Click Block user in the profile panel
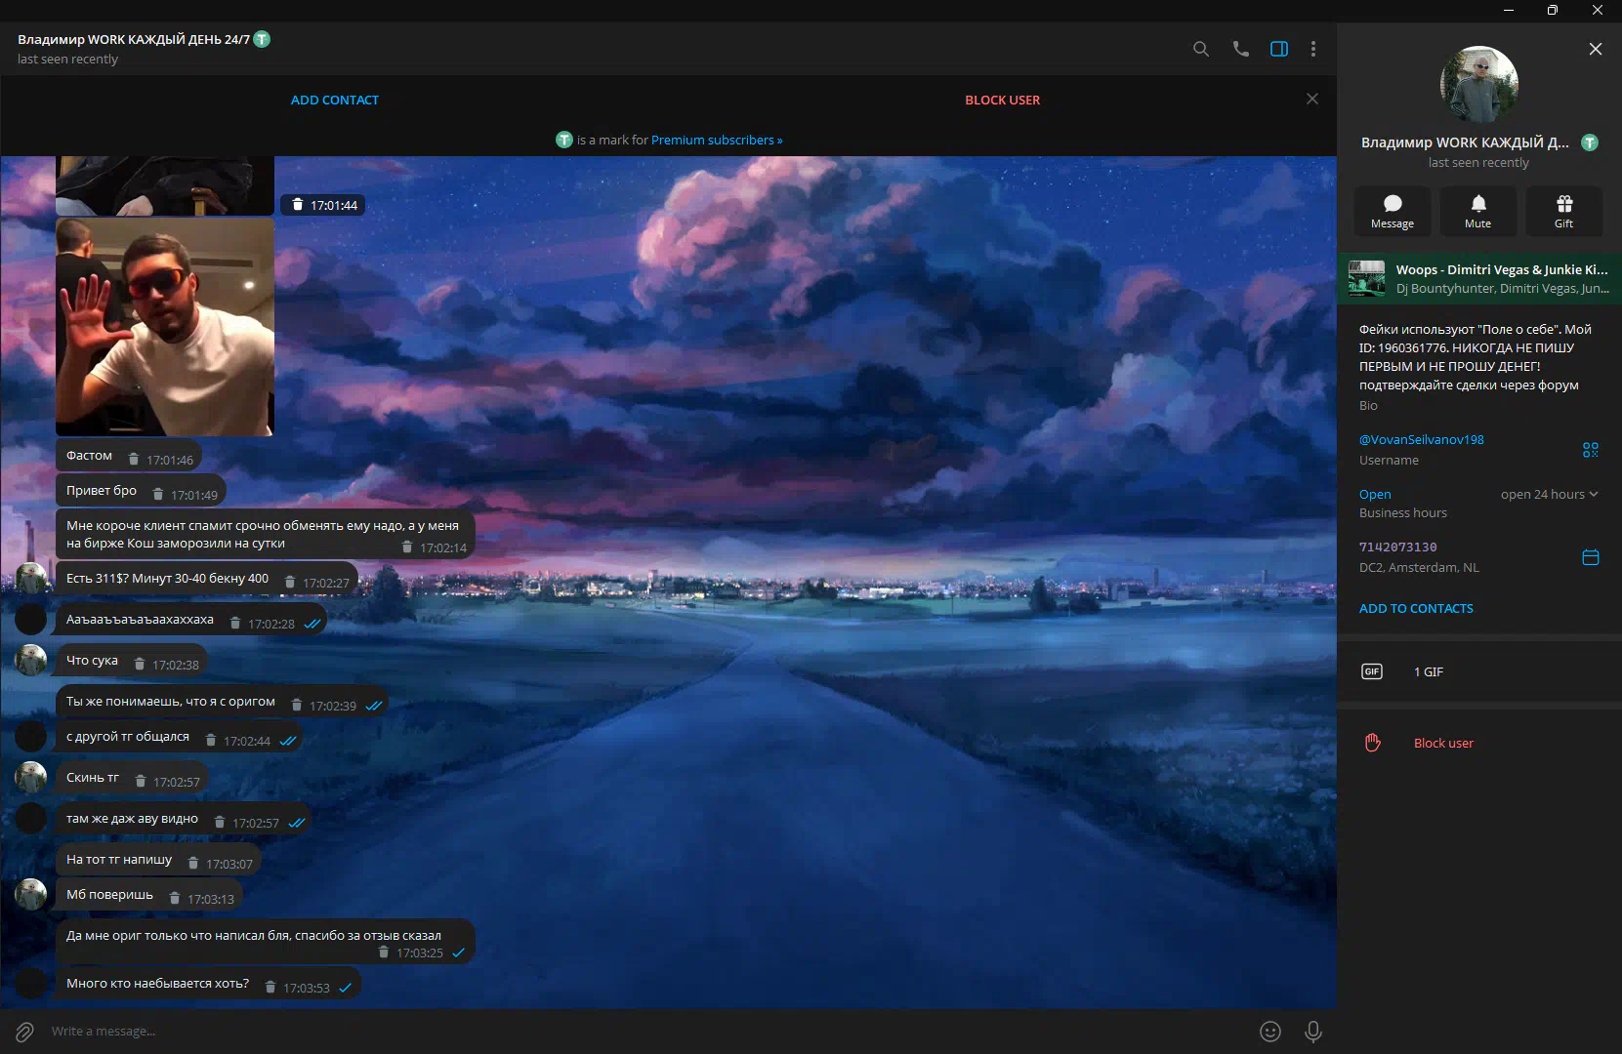 tap(1443, 743)
